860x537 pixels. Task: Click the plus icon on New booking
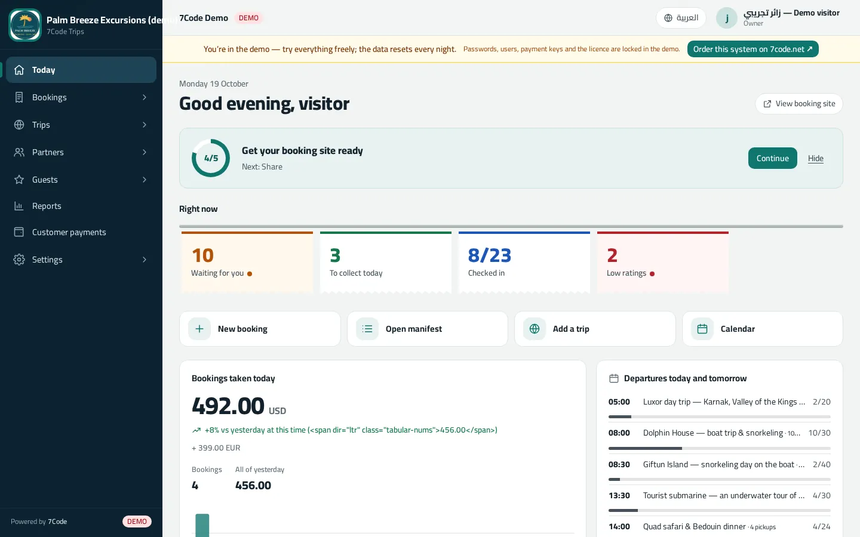click(199, 329)
